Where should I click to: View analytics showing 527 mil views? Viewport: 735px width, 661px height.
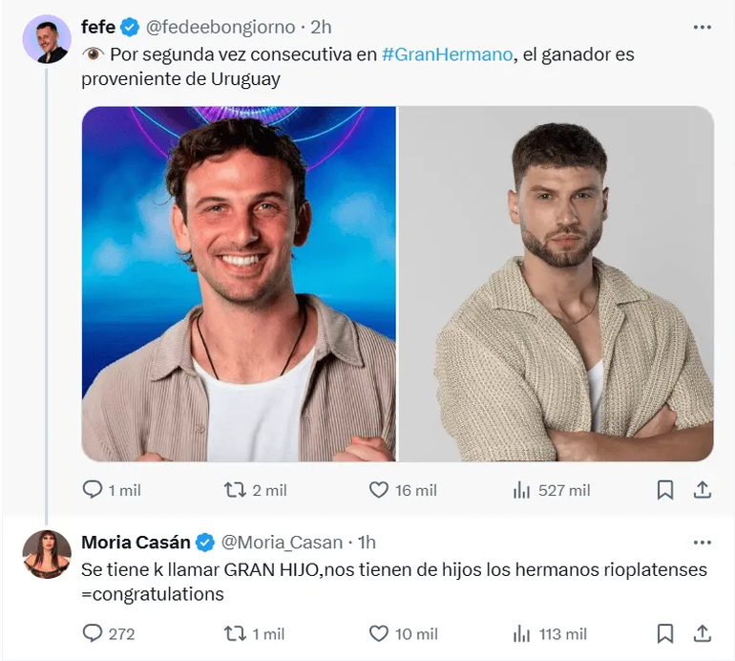522,490
